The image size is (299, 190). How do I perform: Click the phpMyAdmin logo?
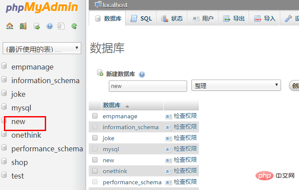click(x=42, y=7)
